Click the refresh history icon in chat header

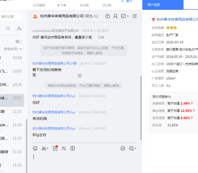pos(108,16)
